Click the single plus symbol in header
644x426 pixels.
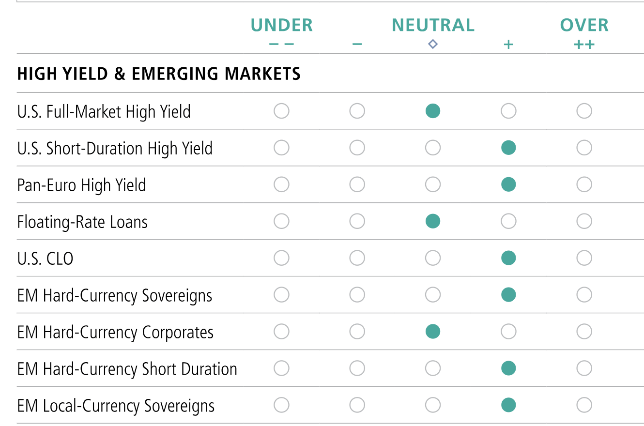[508, 45]
